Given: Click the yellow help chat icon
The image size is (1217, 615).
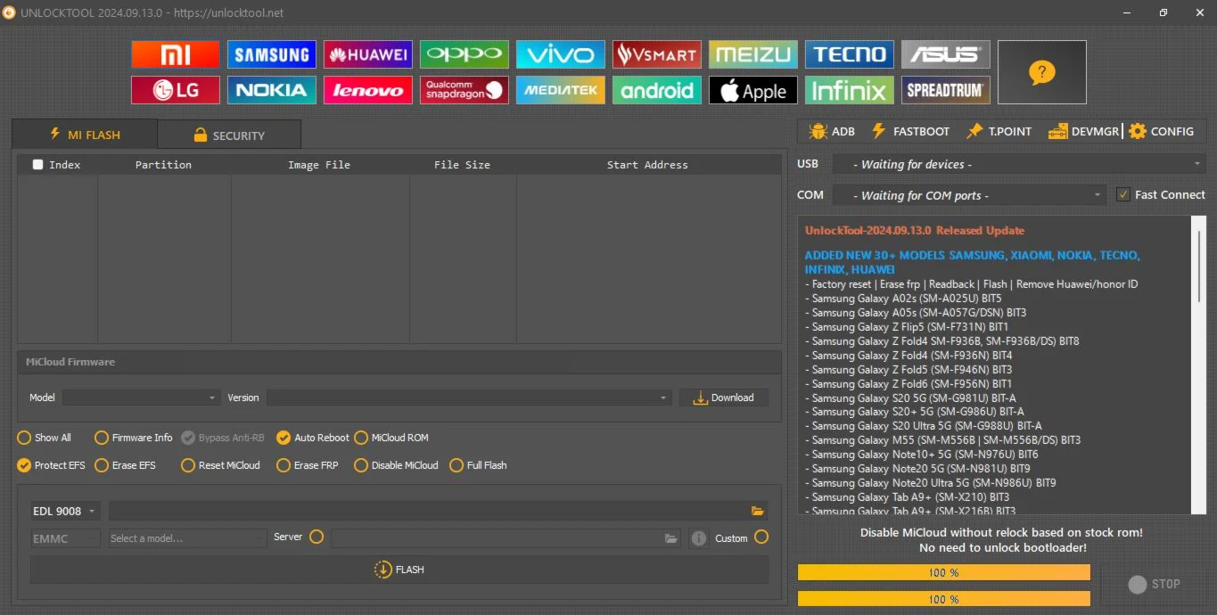Looking at the screenshot, I should (x=1041, y=72).
